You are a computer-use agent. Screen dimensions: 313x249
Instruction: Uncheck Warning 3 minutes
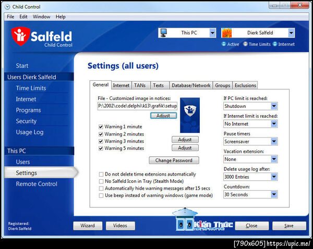point(101,141)
